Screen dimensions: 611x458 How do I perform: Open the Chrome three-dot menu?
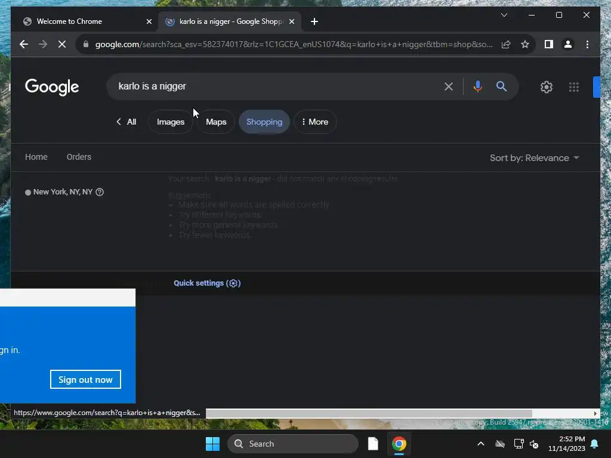(587, 44)
